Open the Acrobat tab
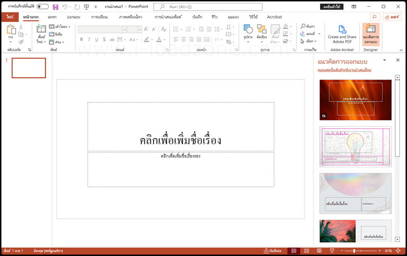Screen dimensions: 407x256 click(274, 17)
